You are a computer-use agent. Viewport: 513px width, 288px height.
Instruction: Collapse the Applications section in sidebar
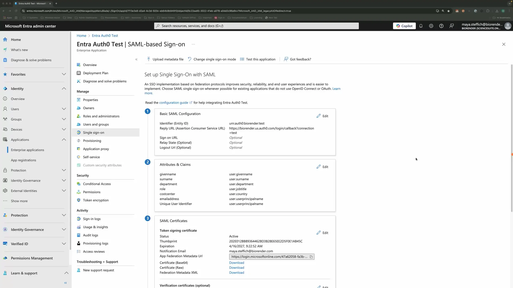[x=64, y=139]
